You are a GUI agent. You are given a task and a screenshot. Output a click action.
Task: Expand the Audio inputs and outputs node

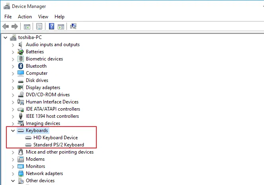tap(13, 45)
